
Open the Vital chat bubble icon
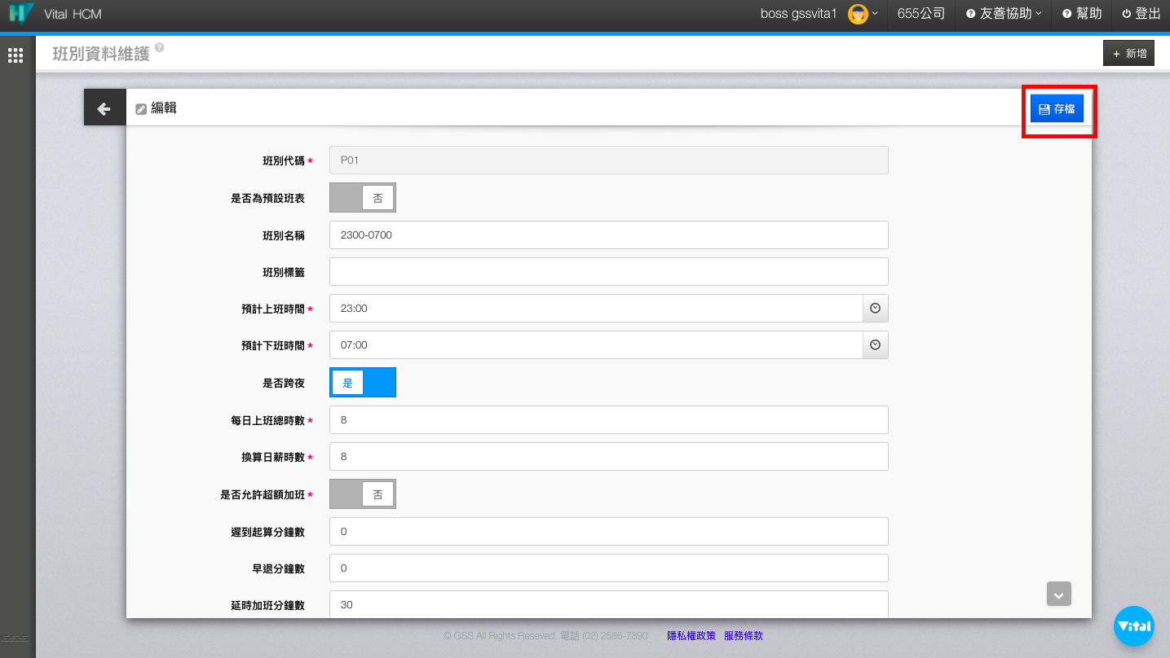coord(1133,626)
